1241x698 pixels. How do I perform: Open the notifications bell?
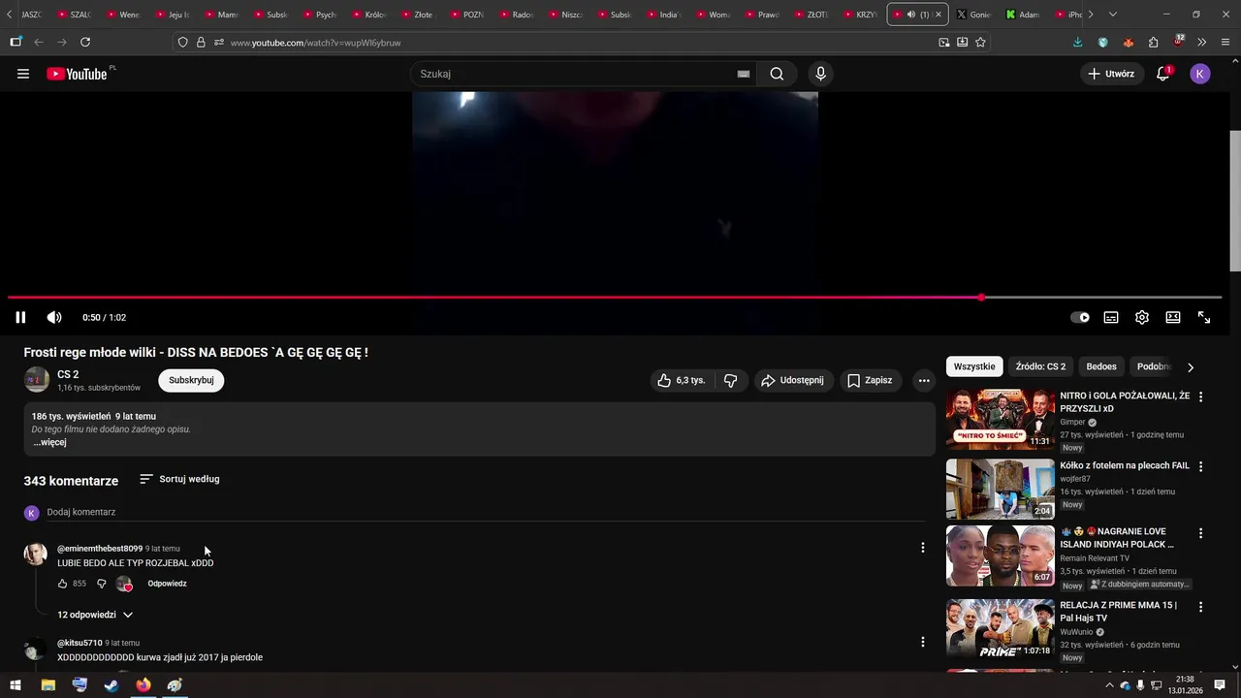(1163, 74)
